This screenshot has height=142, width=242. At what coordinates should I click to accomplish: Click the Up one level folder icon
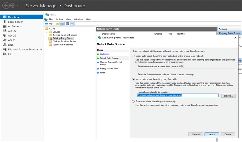(57, 24)
